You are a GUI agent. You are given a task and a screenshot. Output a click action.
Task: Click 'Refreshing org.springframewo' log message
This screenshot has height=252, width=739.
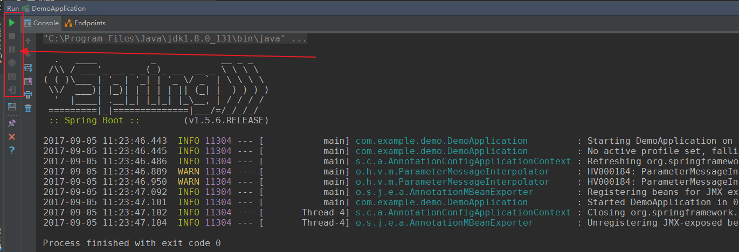(662, 162)
